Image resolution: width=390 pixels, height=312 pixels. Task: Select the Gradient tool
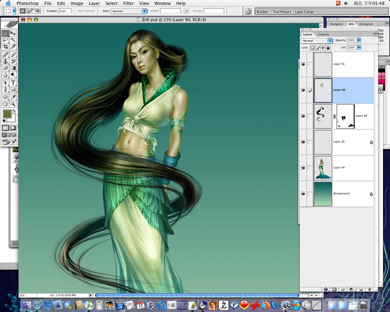pyautogui.click(x=13, y=68)
